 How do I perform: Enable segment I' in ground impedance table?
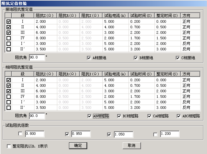coord(8,44)
